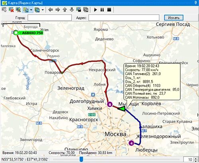The image size is (199, 163).
Task: Start track playback with the Play button
Action: [x=95, y=10]
